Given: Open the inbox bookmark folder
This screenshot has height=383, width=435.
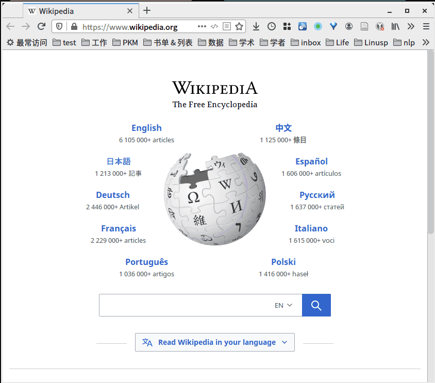Looking at the screenshot, I should point(306,42).
